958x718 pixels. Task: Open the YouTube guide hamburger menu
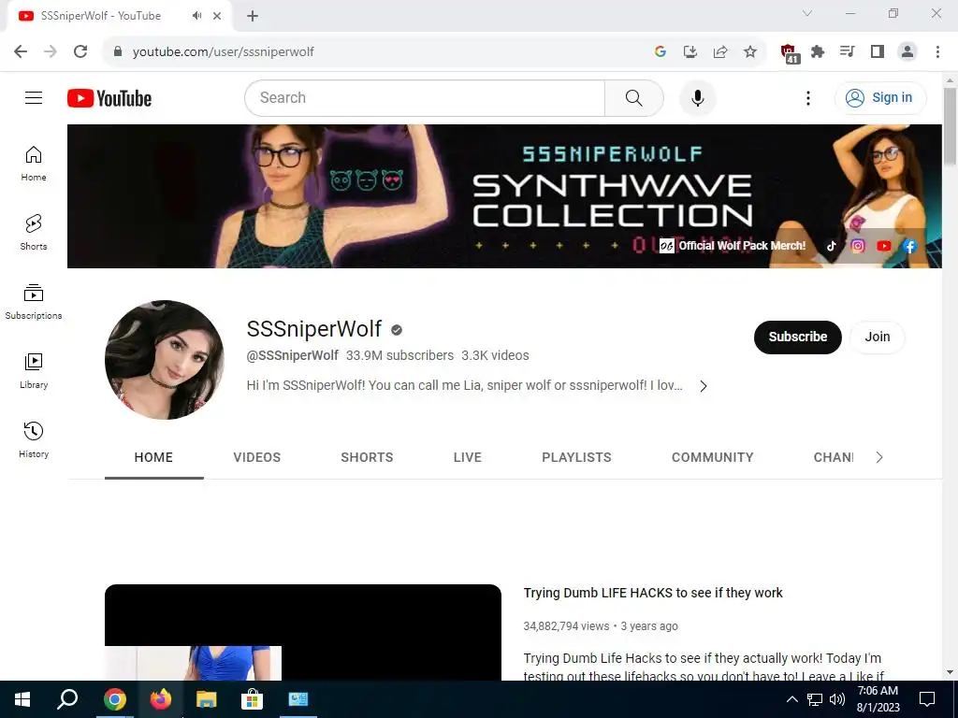34,97
